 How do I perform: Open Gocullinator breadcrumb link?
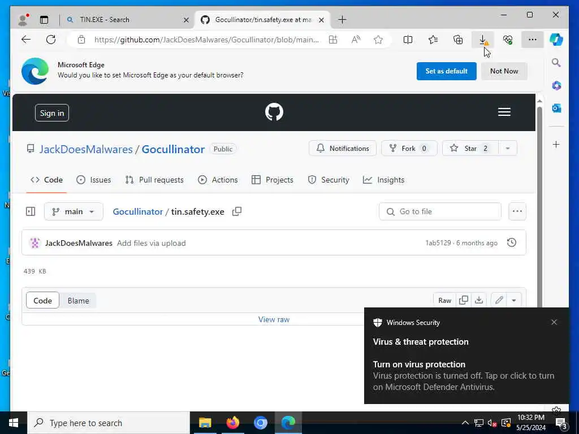click(x=138, y=211)
